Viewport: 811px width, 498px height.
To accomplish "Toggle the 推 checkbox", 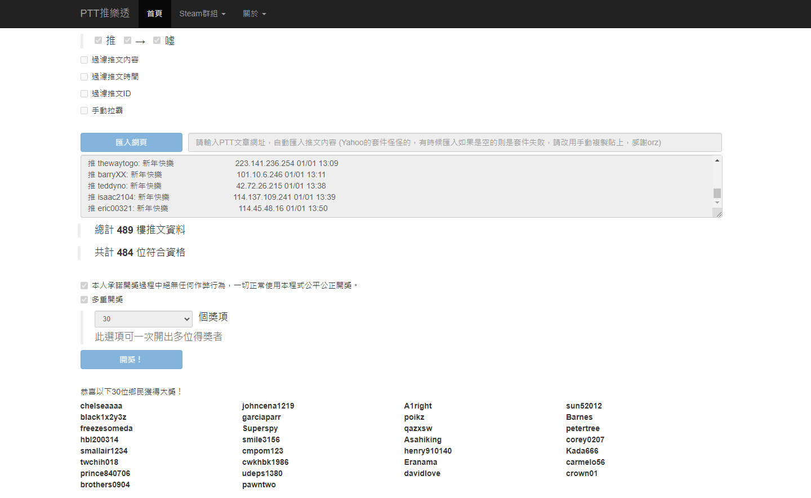I will point(98,41).
